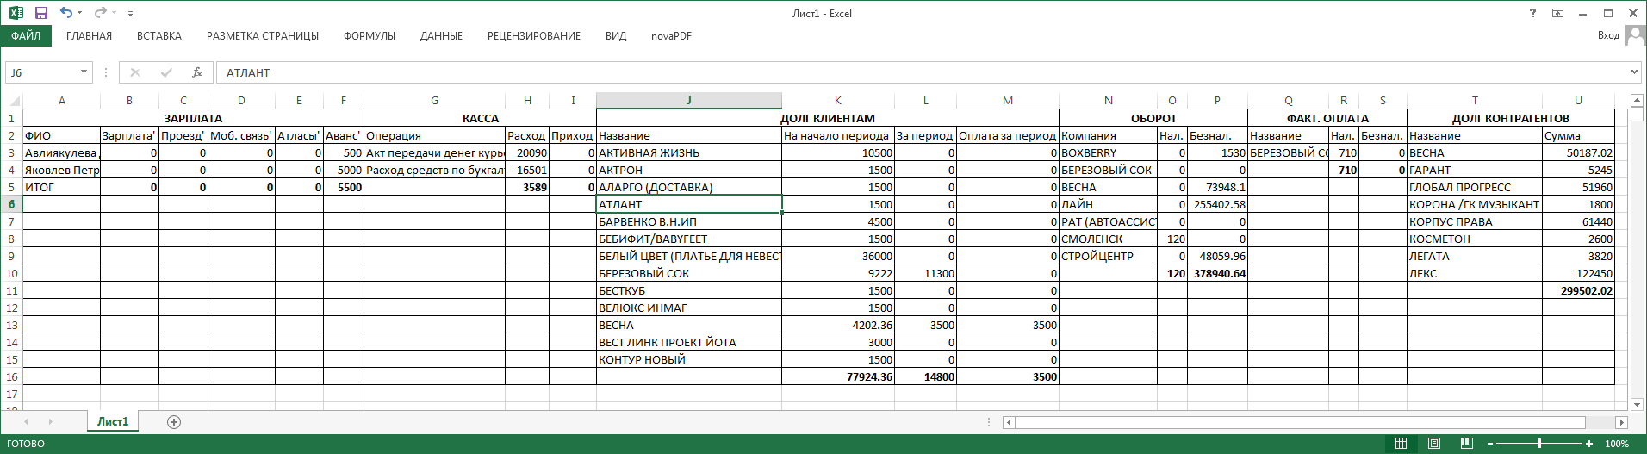The height and width of the screenshot is (454, 1647).
Task: Click the user account avatar icon
Action: 1634,35
